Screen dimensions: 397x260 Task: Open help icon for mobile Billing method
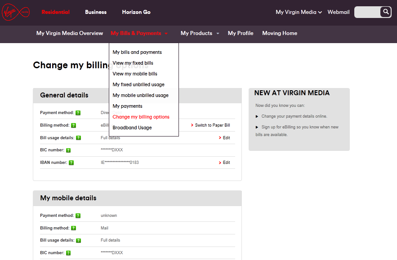click(73, 228)
